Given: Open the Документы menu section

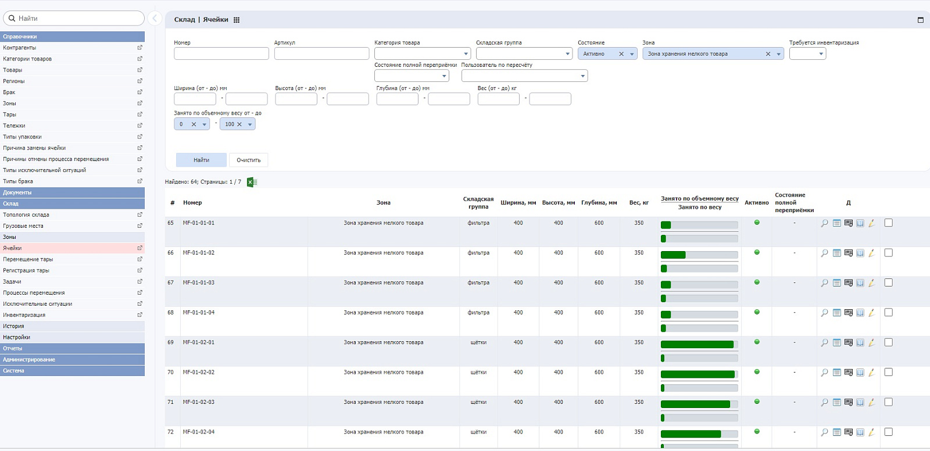Looking at the screenshot, I should click(72, 192).
